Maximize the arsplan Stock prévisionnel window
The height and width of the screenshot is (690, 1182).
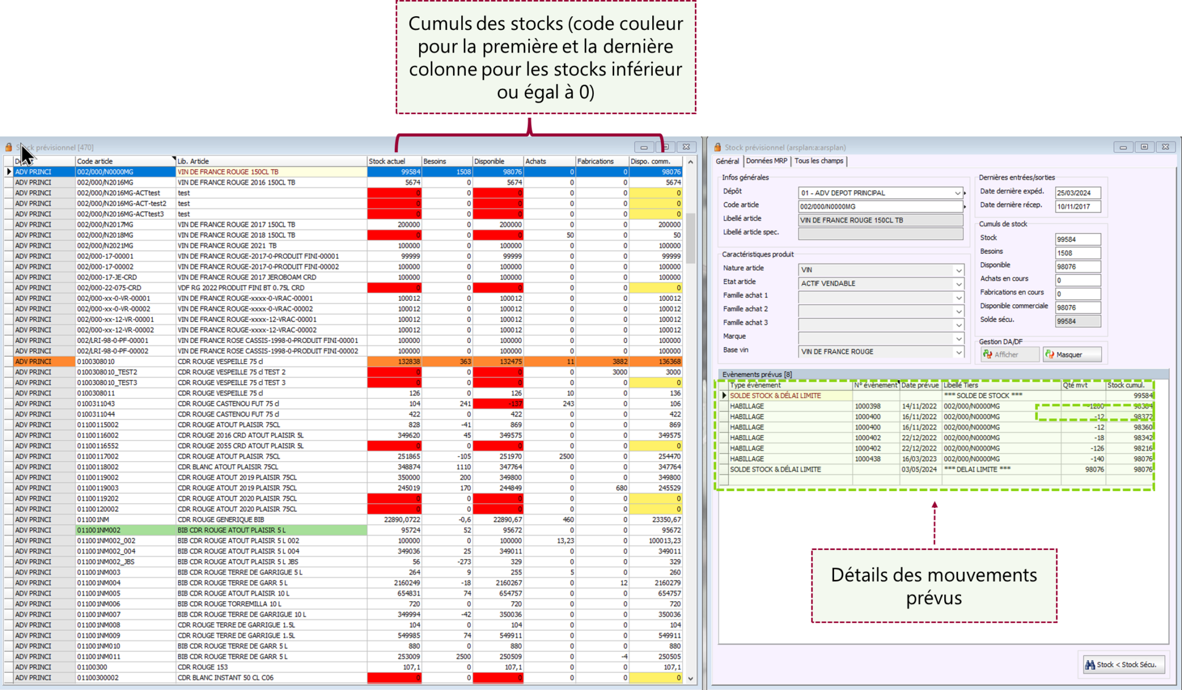click(x=1144, y=148)
